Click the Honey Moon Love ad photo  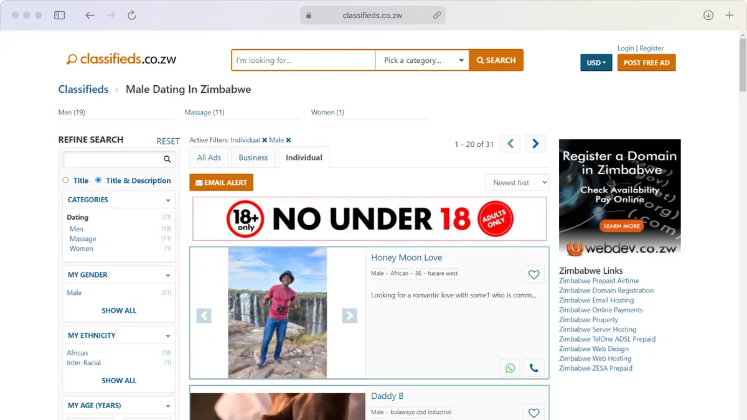[x=278, y=313]
